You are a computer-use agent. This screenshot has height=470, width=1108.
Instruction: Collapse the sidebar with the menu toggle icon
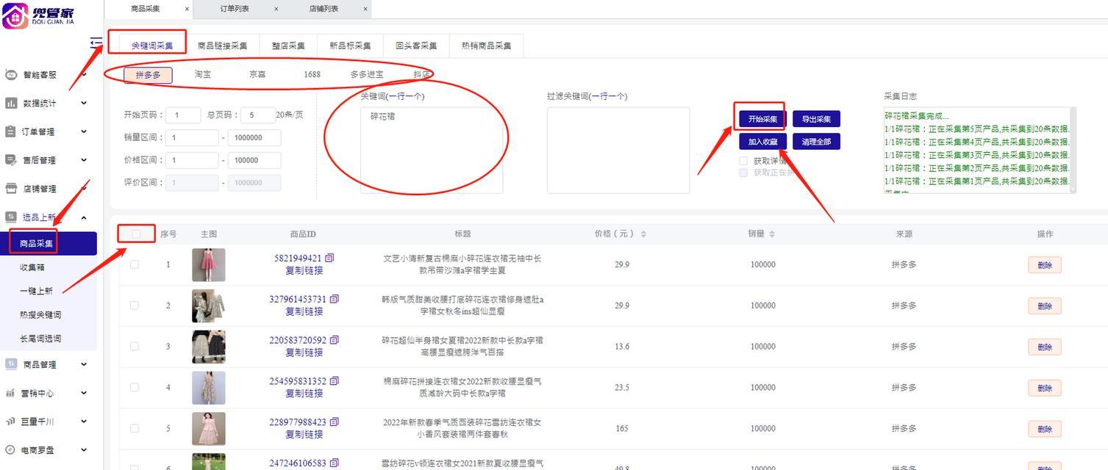tap(96, 43)
